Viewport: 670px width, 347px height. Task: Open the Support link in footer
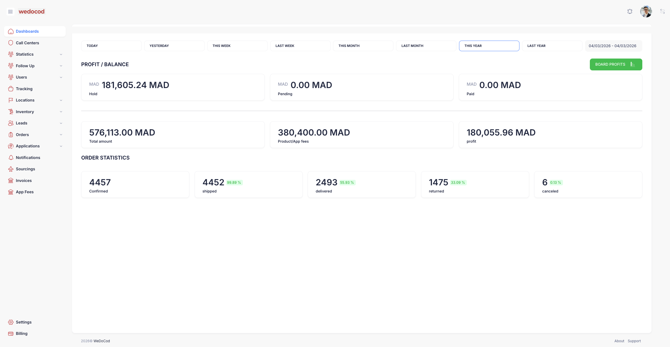[634, 341]
